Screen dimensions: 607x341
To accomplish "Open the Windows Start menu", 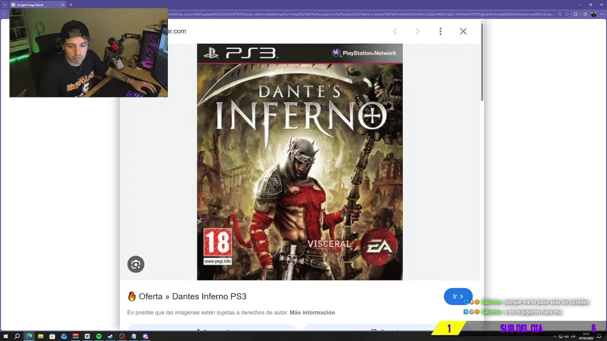I will tap(6, 336).
